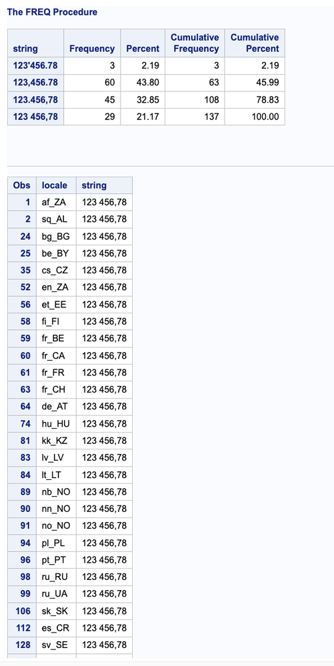Click The FREQ Procedure title
The image size is (334, 666).
tap(52, 12)
